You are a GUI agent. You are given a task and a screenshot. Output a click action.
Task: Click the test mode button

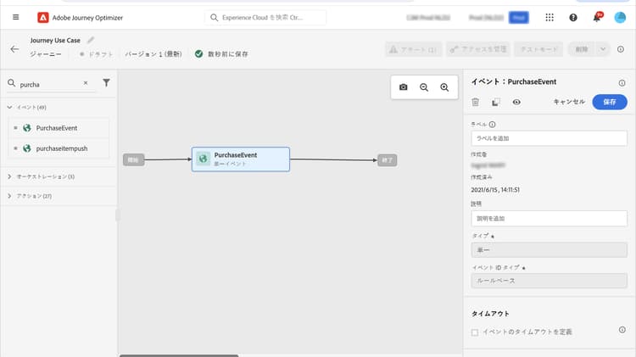coord(538,49)
